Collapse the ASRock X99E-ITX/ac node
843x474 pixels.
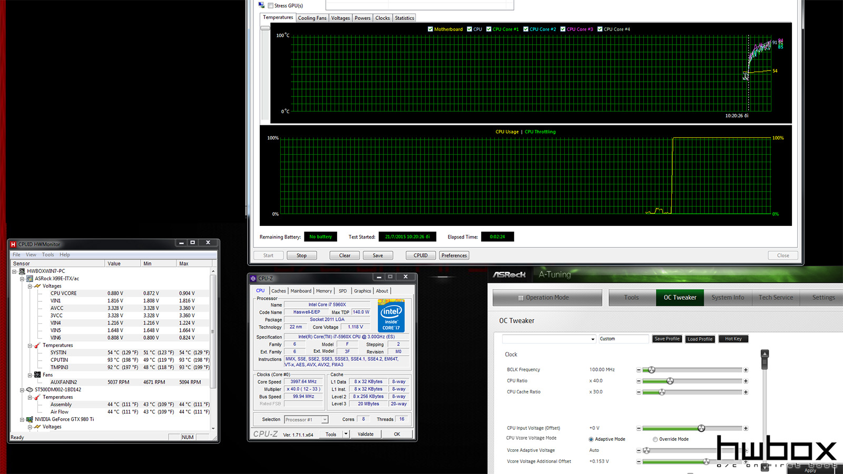[22, 279]
